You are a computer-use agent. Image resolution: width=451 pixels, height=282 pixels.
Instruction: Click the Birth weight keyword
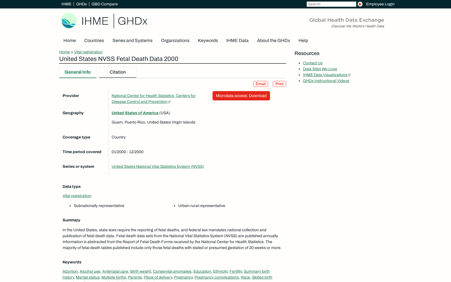point(141,271)
